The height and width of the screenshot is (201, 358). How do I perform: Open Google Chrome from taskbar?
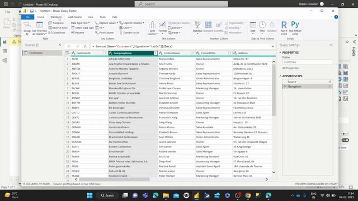(x=248, y=195)
